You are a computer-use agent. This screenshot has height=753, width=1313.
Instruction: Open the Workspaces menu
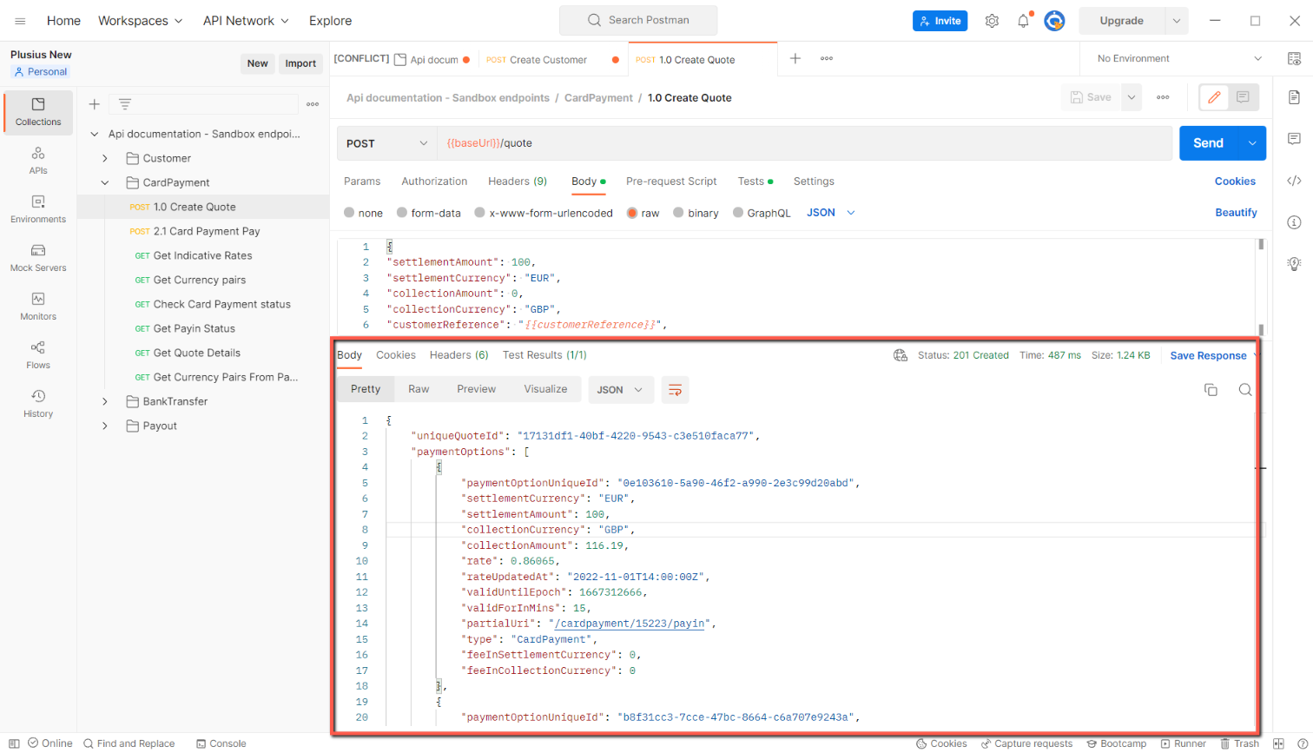pyautogui.click(x=141, y=21)
